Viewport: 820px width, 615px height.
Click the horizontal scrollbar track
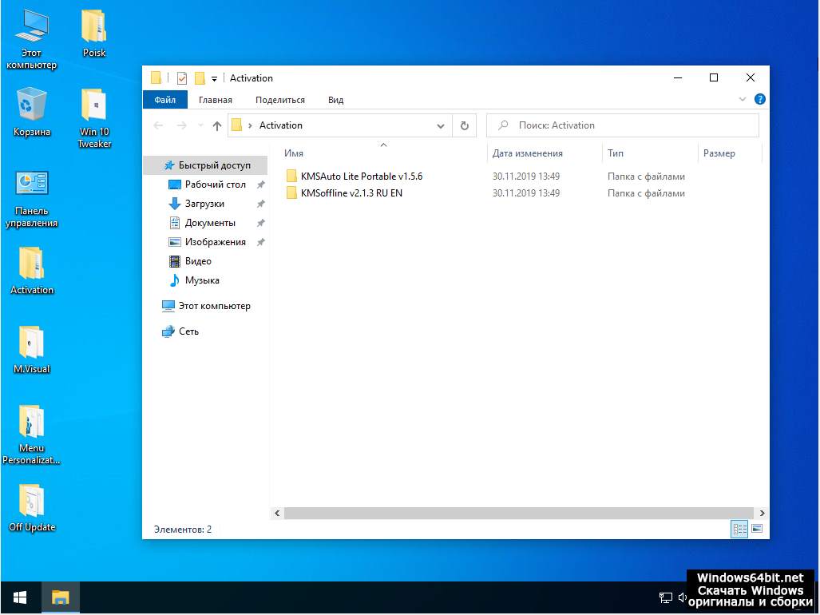[517, 513]
